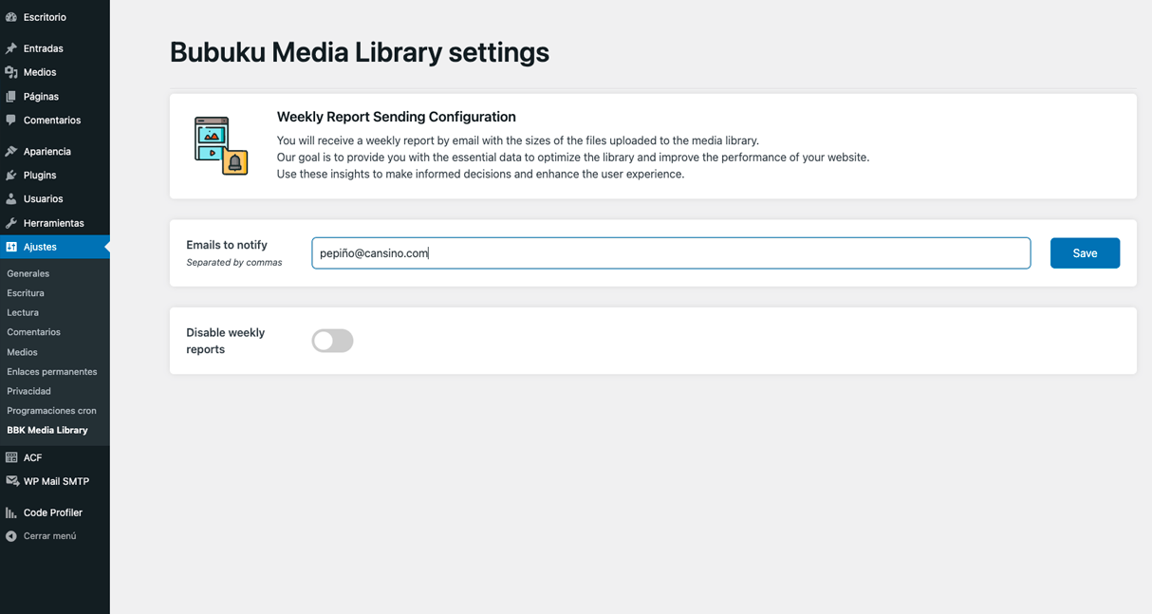Click the Code Profiler chart icon

11,512
